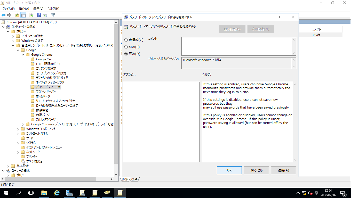The width and height of the screenshot is (351, 198).
Task: Open File Explorer from the taskbar
Action: (x=44, y=193)
